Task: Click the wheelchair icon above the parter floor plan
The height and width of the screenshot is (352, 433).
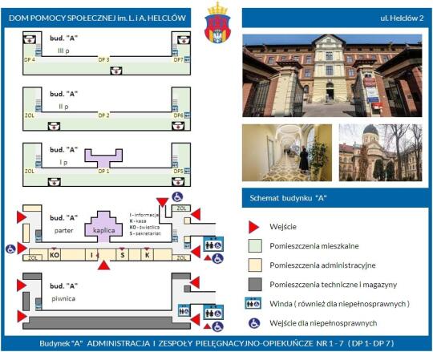Action: click(x=177, y=197)
